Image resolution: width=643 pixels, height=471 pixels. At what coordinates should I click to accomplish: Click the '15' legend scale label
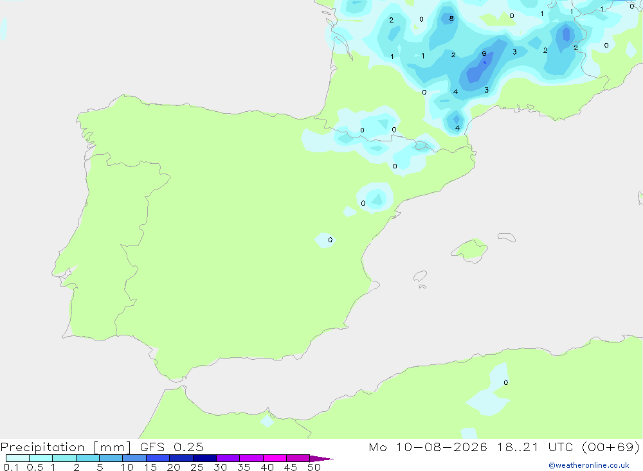tap(150, 467)
